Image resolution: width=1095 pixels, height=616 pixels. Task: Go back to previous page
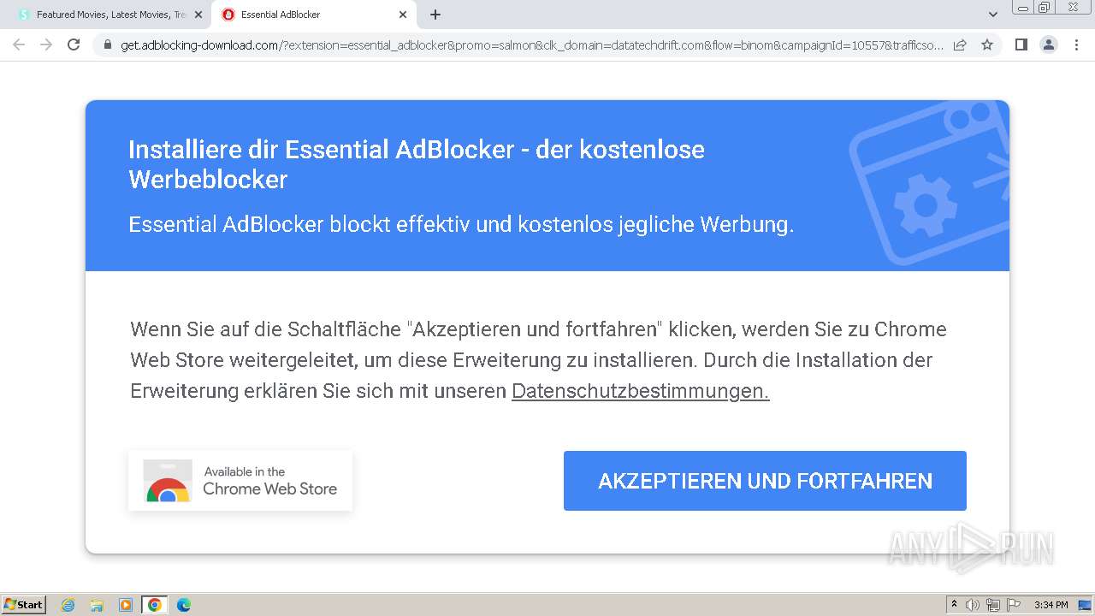point(19,44)
